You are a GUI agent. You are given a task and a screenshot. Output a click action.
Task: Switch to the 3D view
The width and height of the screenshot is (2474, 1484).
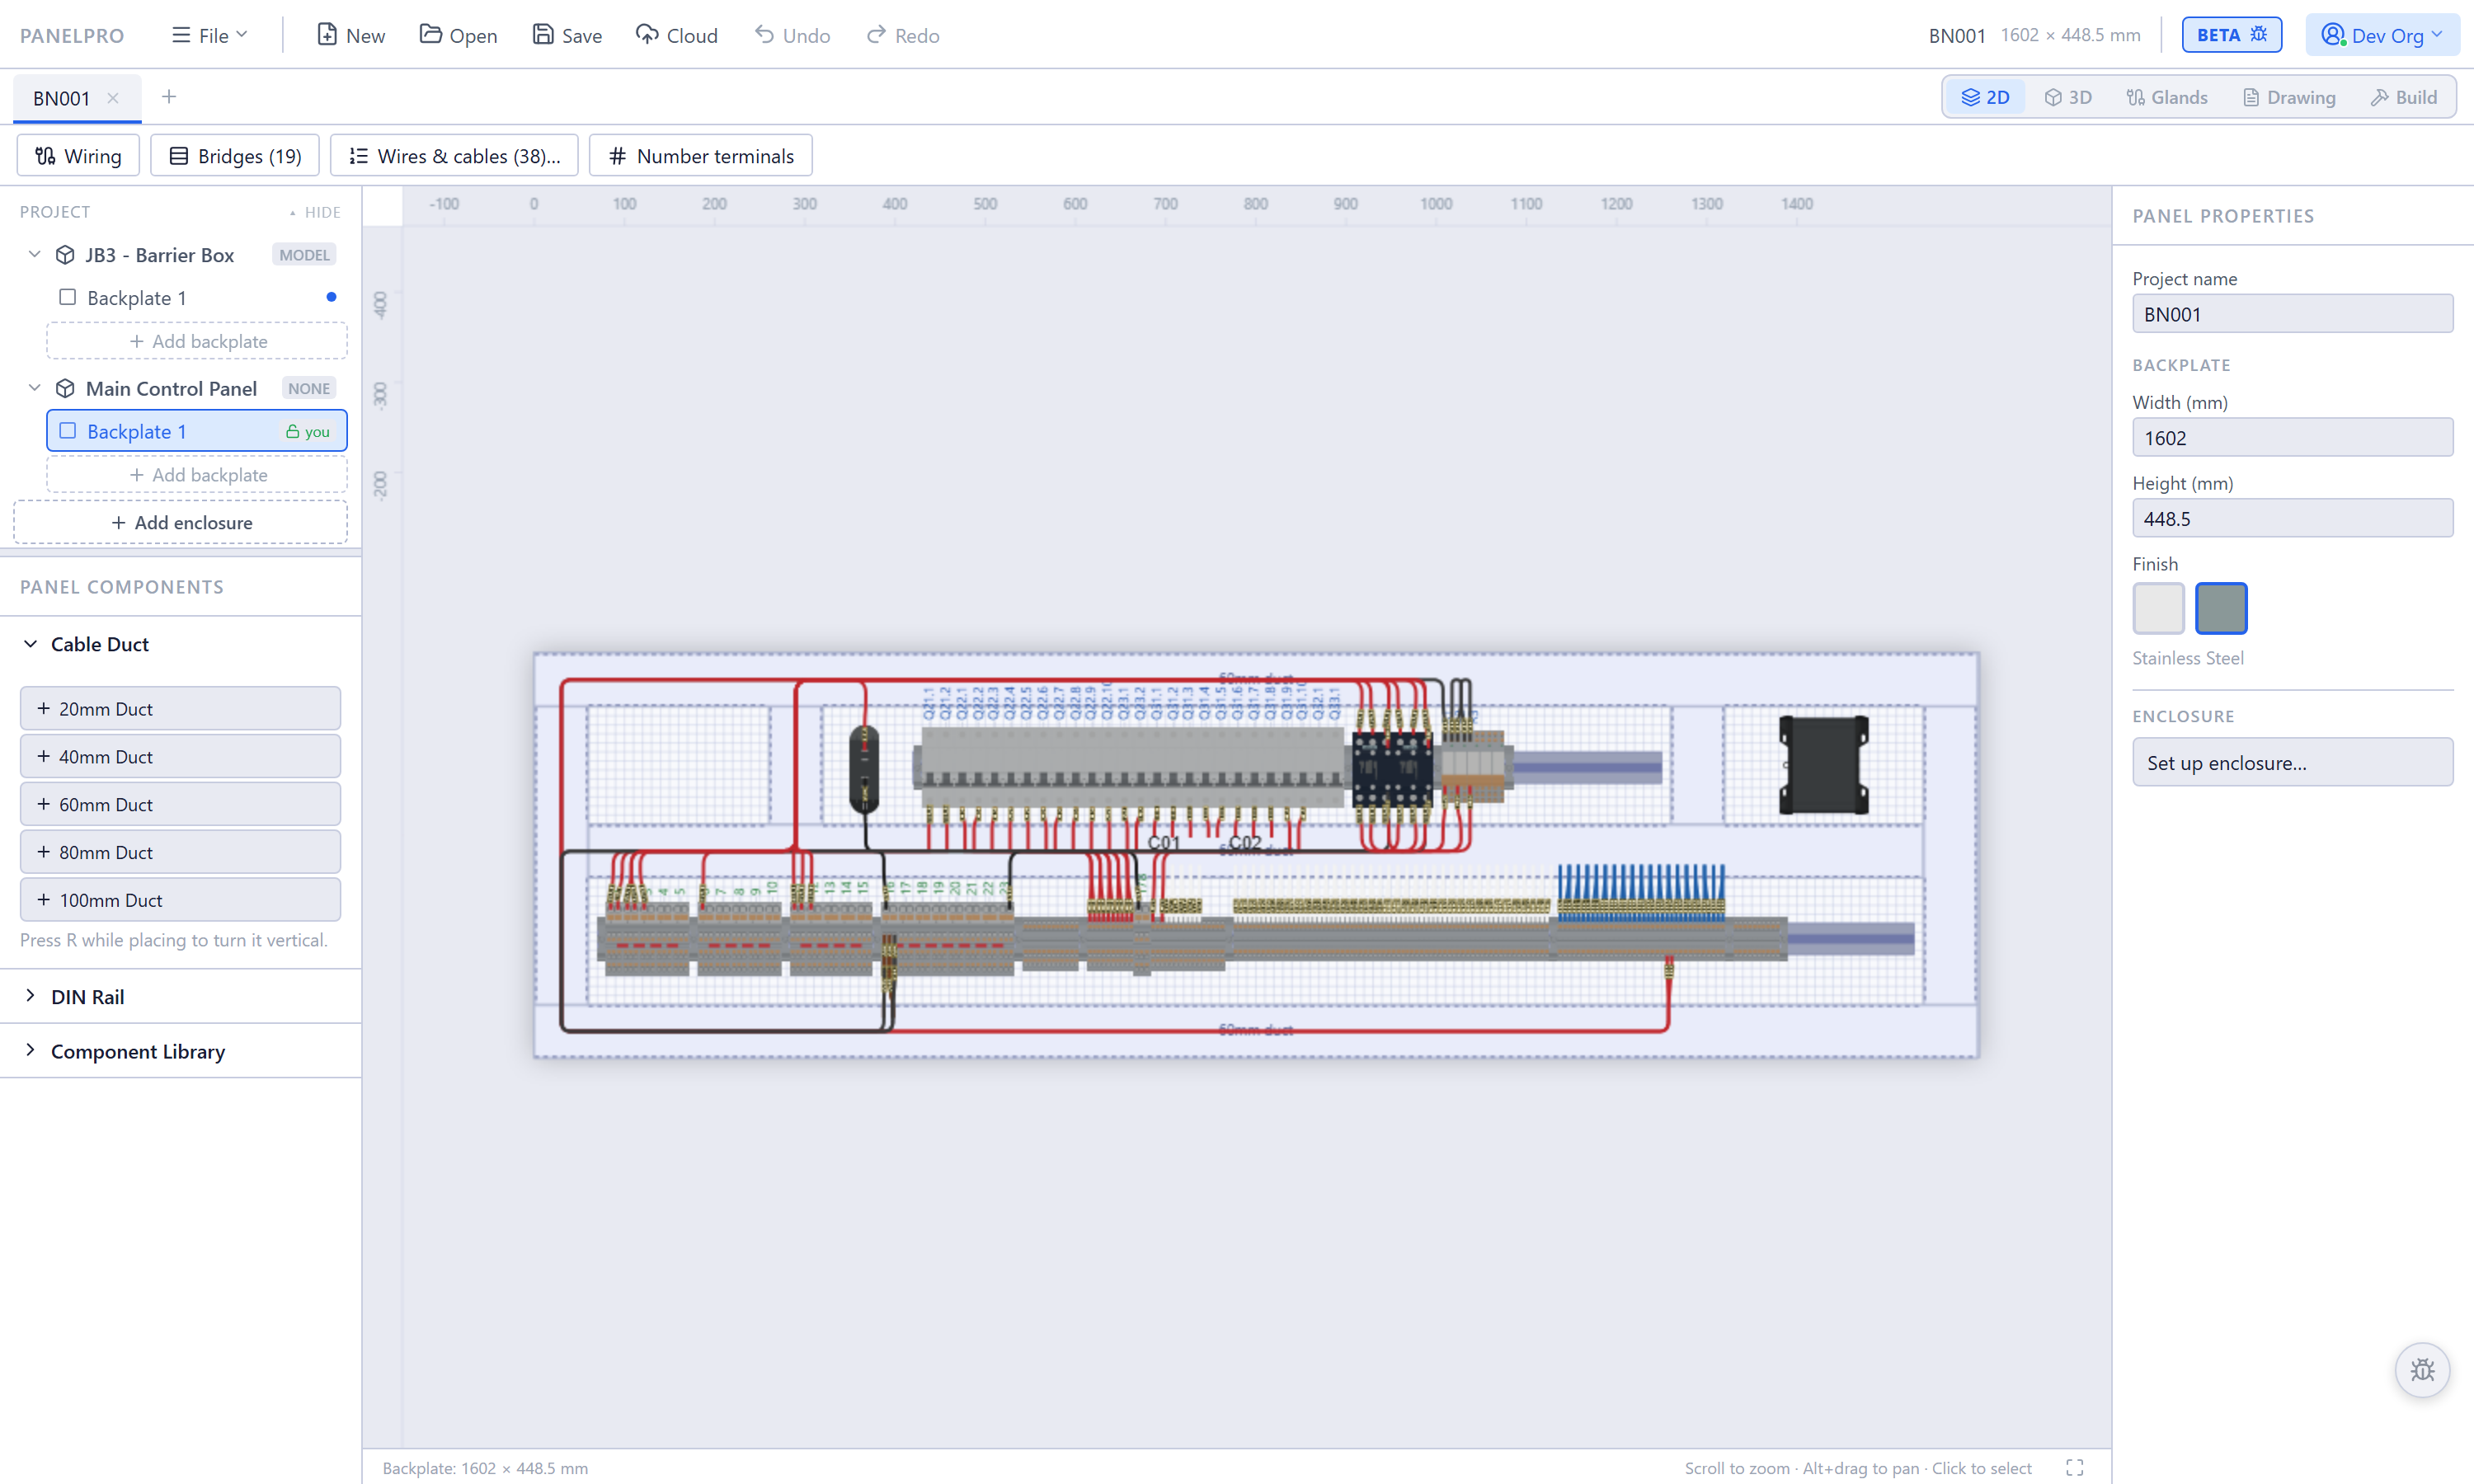2068,97
